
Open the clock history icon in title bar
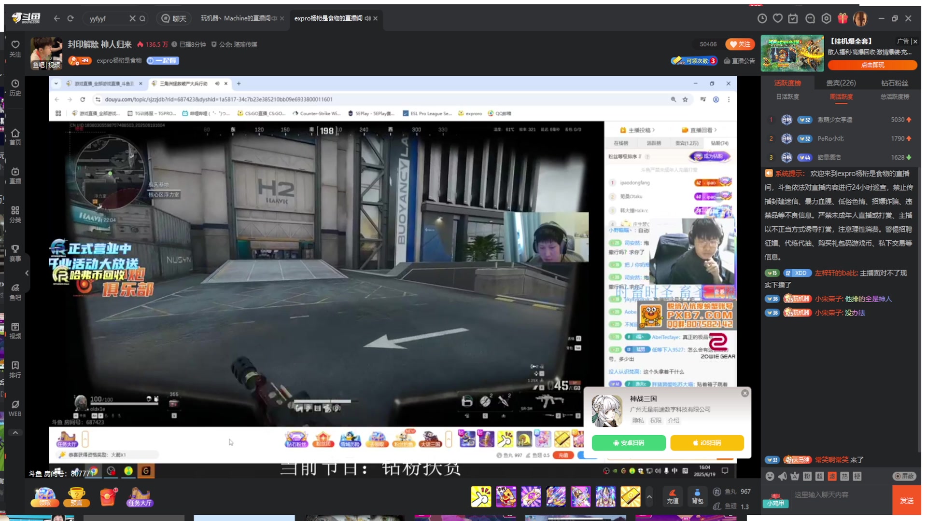pyautogui.click(x=762, y=18)
